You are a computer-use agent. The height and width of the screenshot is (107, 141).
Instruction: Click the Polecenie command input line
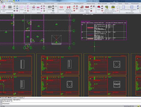pos(69,104)
